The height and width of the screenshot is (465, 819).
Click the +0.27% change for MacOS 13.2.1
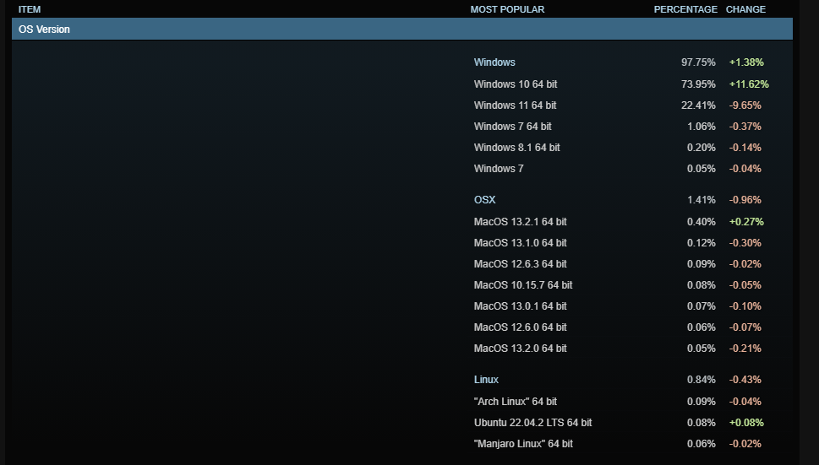(746, 222)
